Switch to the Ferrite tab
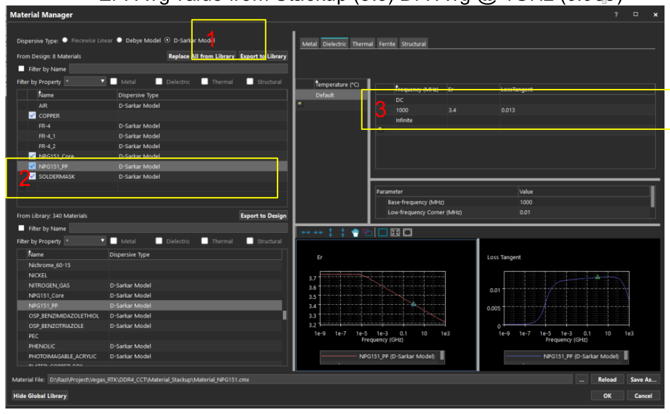670x414 pixels. click(x=387, y=43)
